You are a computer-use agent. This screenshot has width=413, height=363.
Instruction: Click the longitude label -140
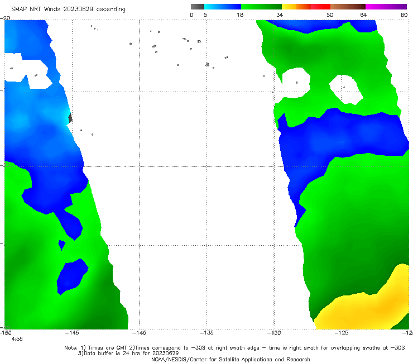click(139, 333)
